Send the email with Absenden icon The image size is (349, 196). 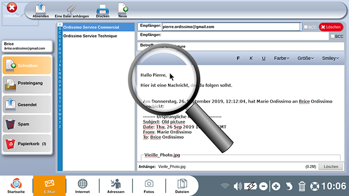tap(40, 10)
